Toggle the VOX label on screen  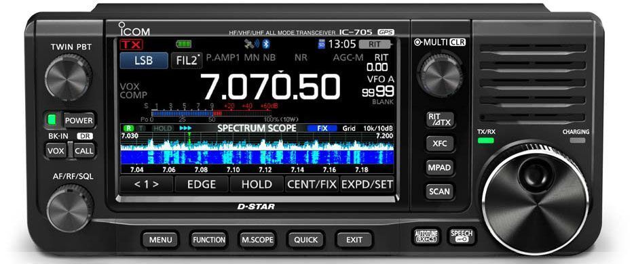pos(129,87)
